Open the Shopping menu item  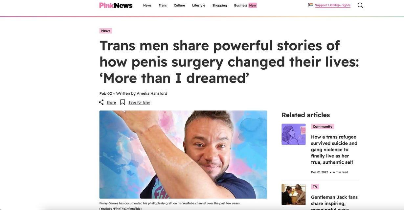(219, 5)
